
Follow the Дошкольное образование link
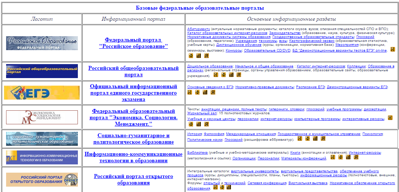click(210, 66)
